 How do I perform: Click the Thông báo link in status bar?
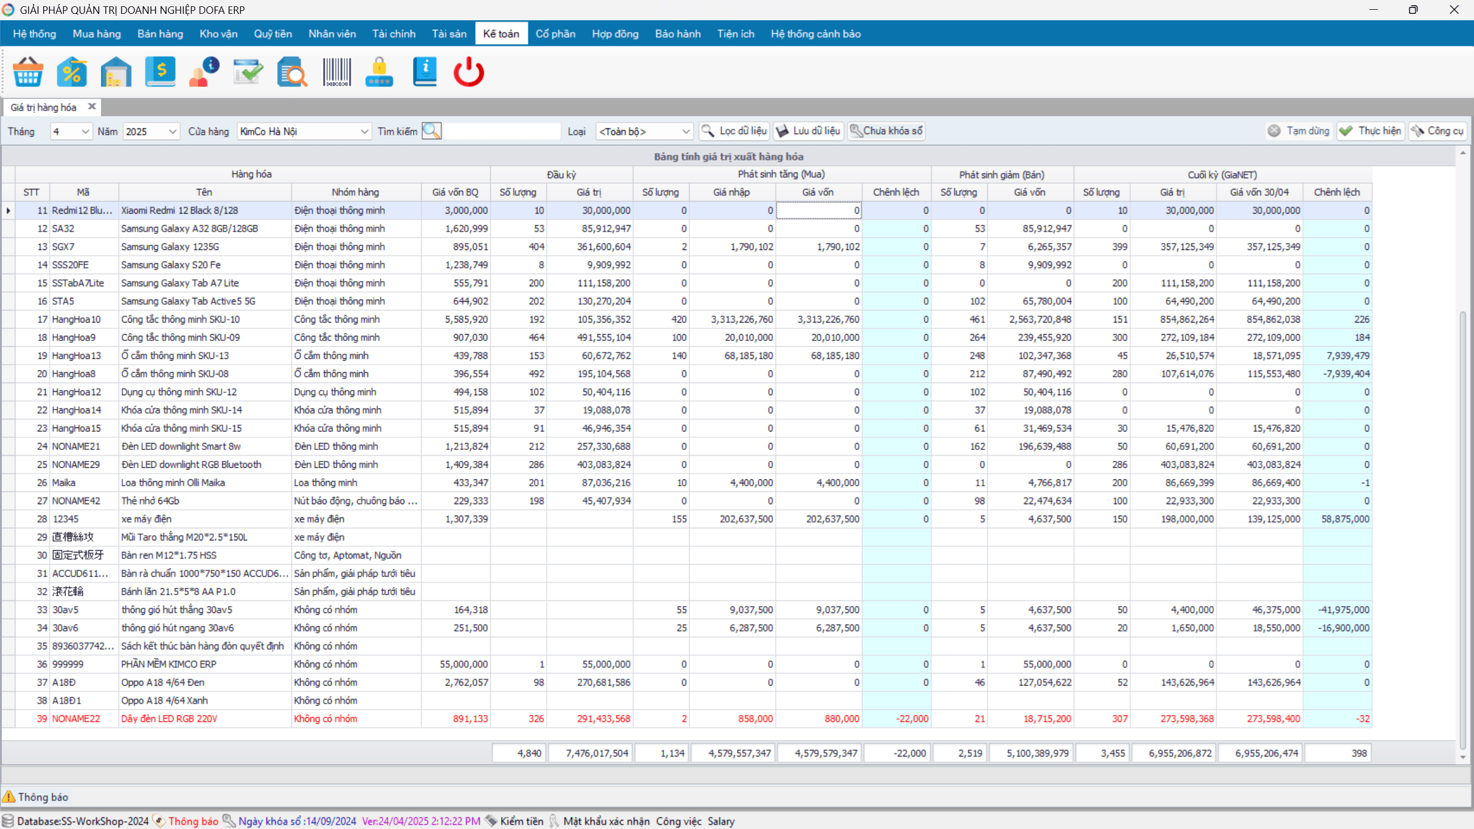pyautogui.click(x=193, y=821)
